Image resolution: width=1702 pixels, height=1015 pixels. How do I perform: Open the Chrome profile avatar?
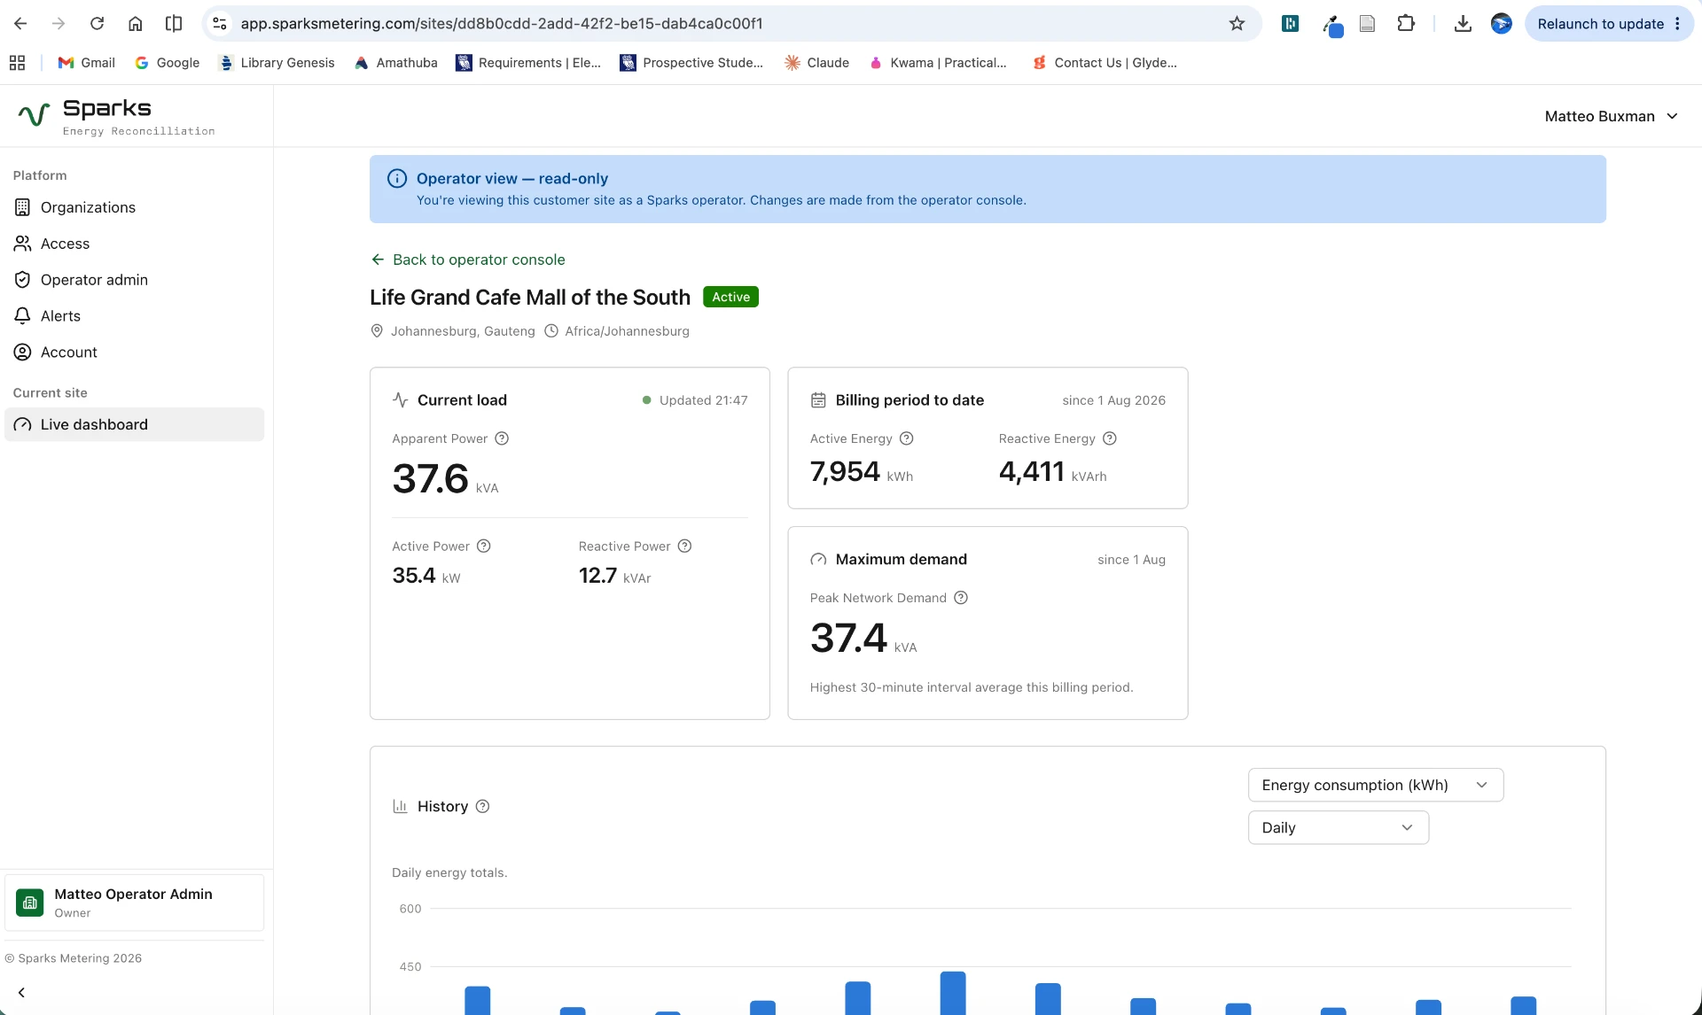[1501, 24]
